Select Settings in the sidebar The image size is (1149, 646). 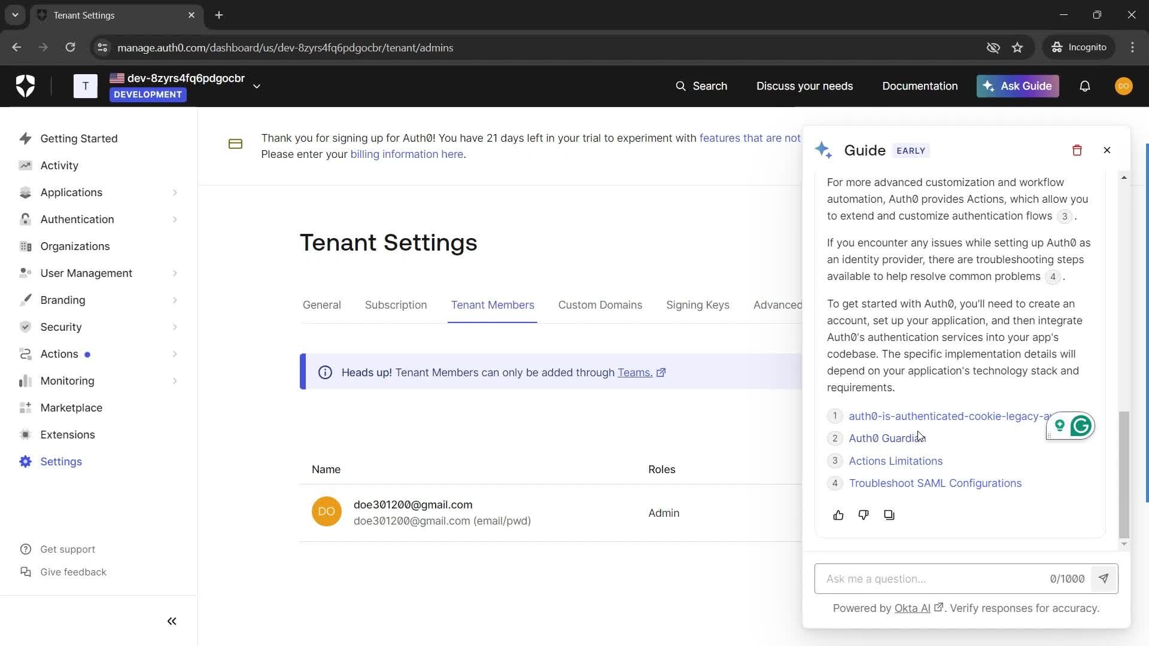pos(61,462)
